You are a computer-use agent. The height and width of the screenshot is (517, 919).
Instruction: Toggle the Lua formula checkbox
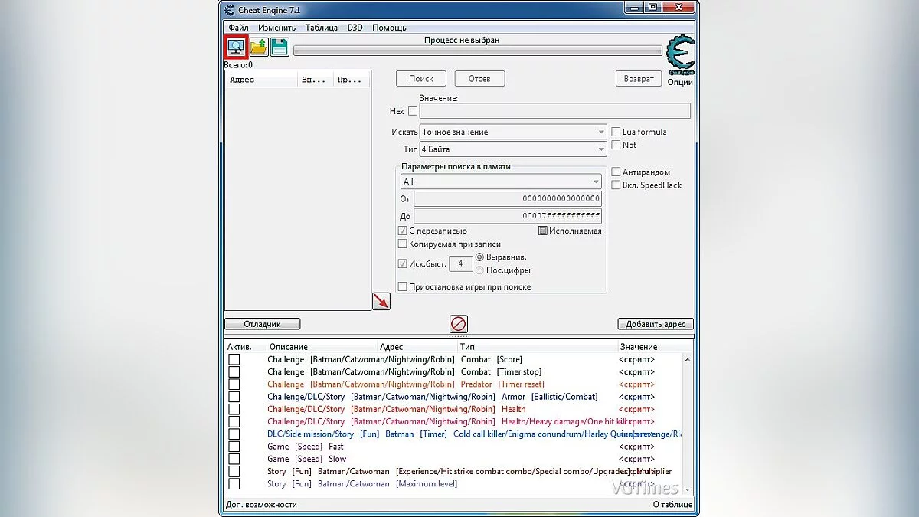coord(616,132)
